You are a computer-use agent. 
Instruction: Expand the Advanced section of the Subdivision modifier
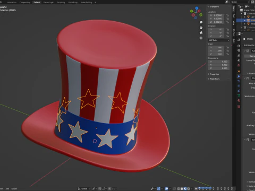[x=247, y=73]
